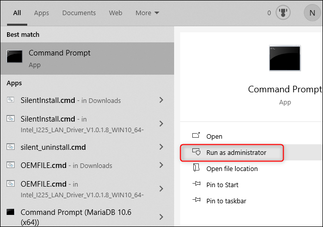Click the Command Prompt best match icon

[15, 56]
